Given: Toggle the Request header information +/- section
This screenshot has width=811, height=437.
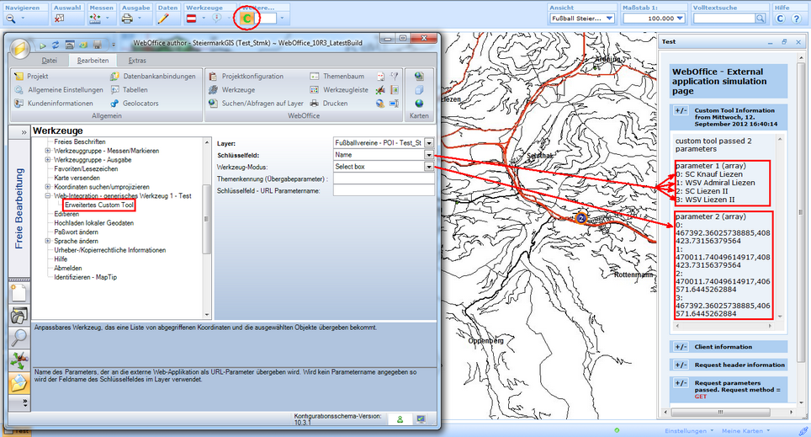Looking at the screenshot, I should [681, 365].
